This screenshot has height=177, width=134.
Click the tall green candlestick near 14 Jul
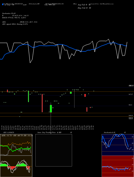(x=28, y=96)
